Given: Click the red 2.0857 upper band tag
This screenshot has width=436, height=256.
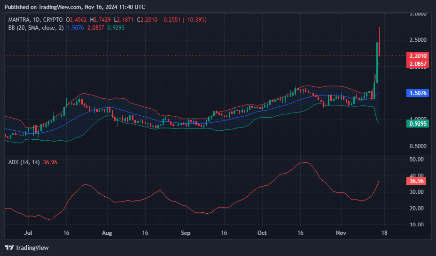Looking at the screenshot, I should tap(417, 64).
